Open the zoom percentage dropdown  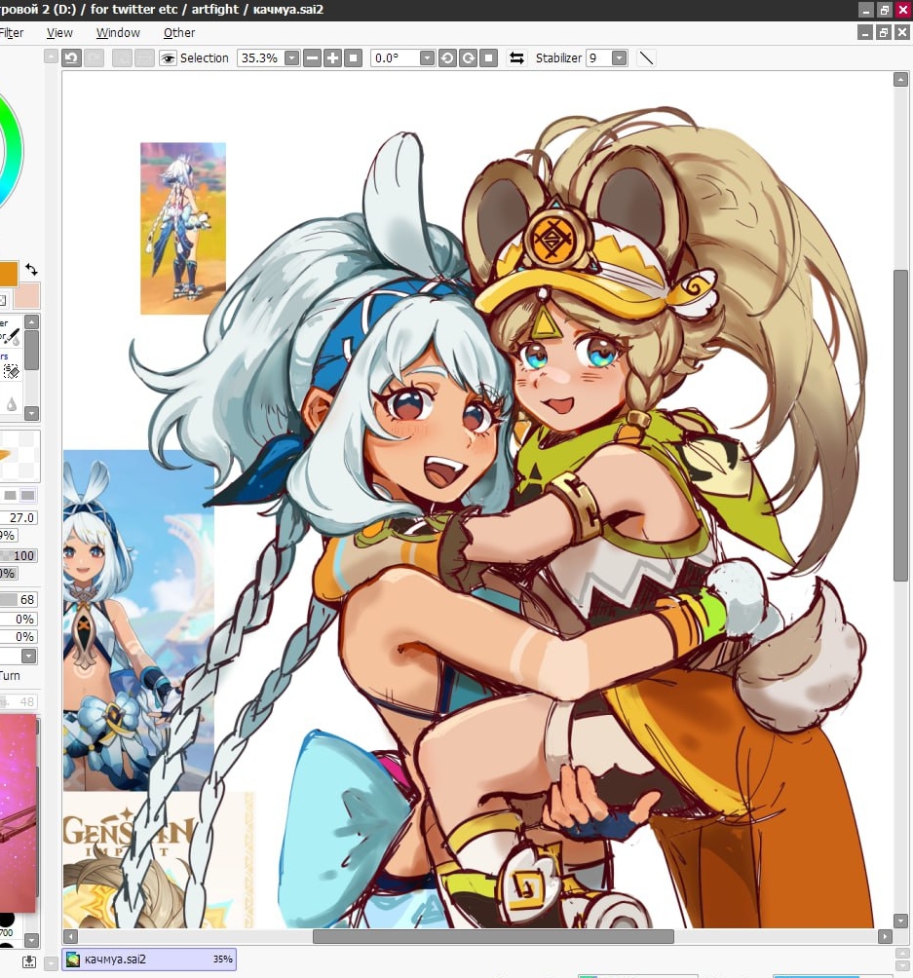point(291,58)
